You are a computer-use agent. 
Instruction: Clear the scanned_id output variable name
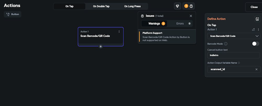(x=256, y=69)
